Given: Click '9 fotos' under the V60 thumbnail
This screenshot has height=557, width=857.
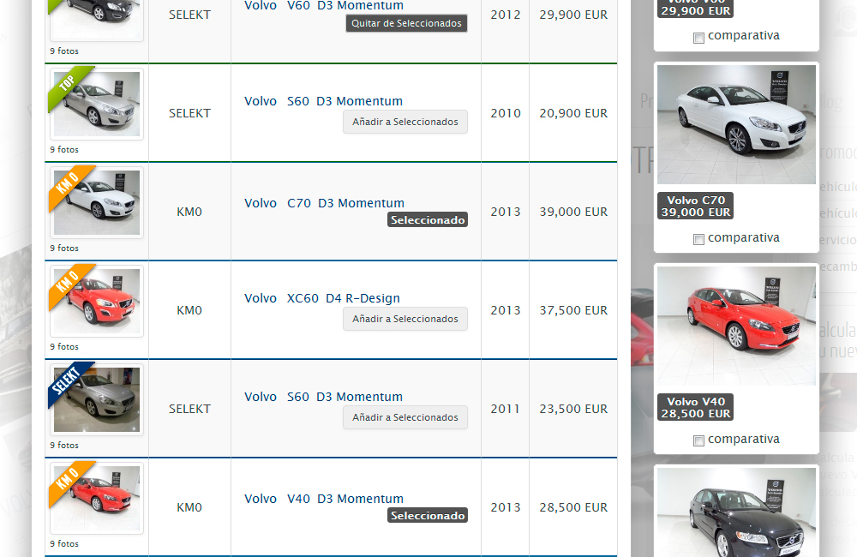Looking at the screenshot, I should point(64,51).
